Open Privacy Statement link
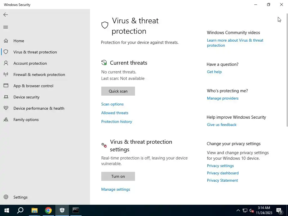288x216 pixels. tap(222, 180)
